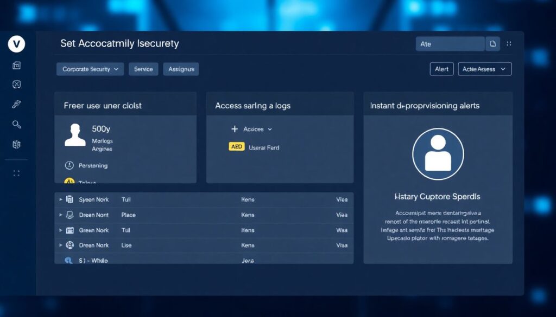
Task: Click the briefcase icon on the Grewn Nork row
Action: tap(69, 230)
